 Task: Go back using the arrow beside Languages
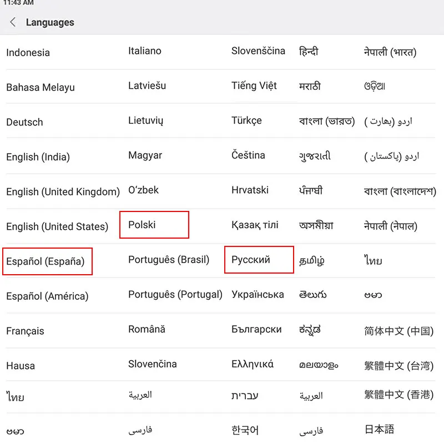click(13, 22)
